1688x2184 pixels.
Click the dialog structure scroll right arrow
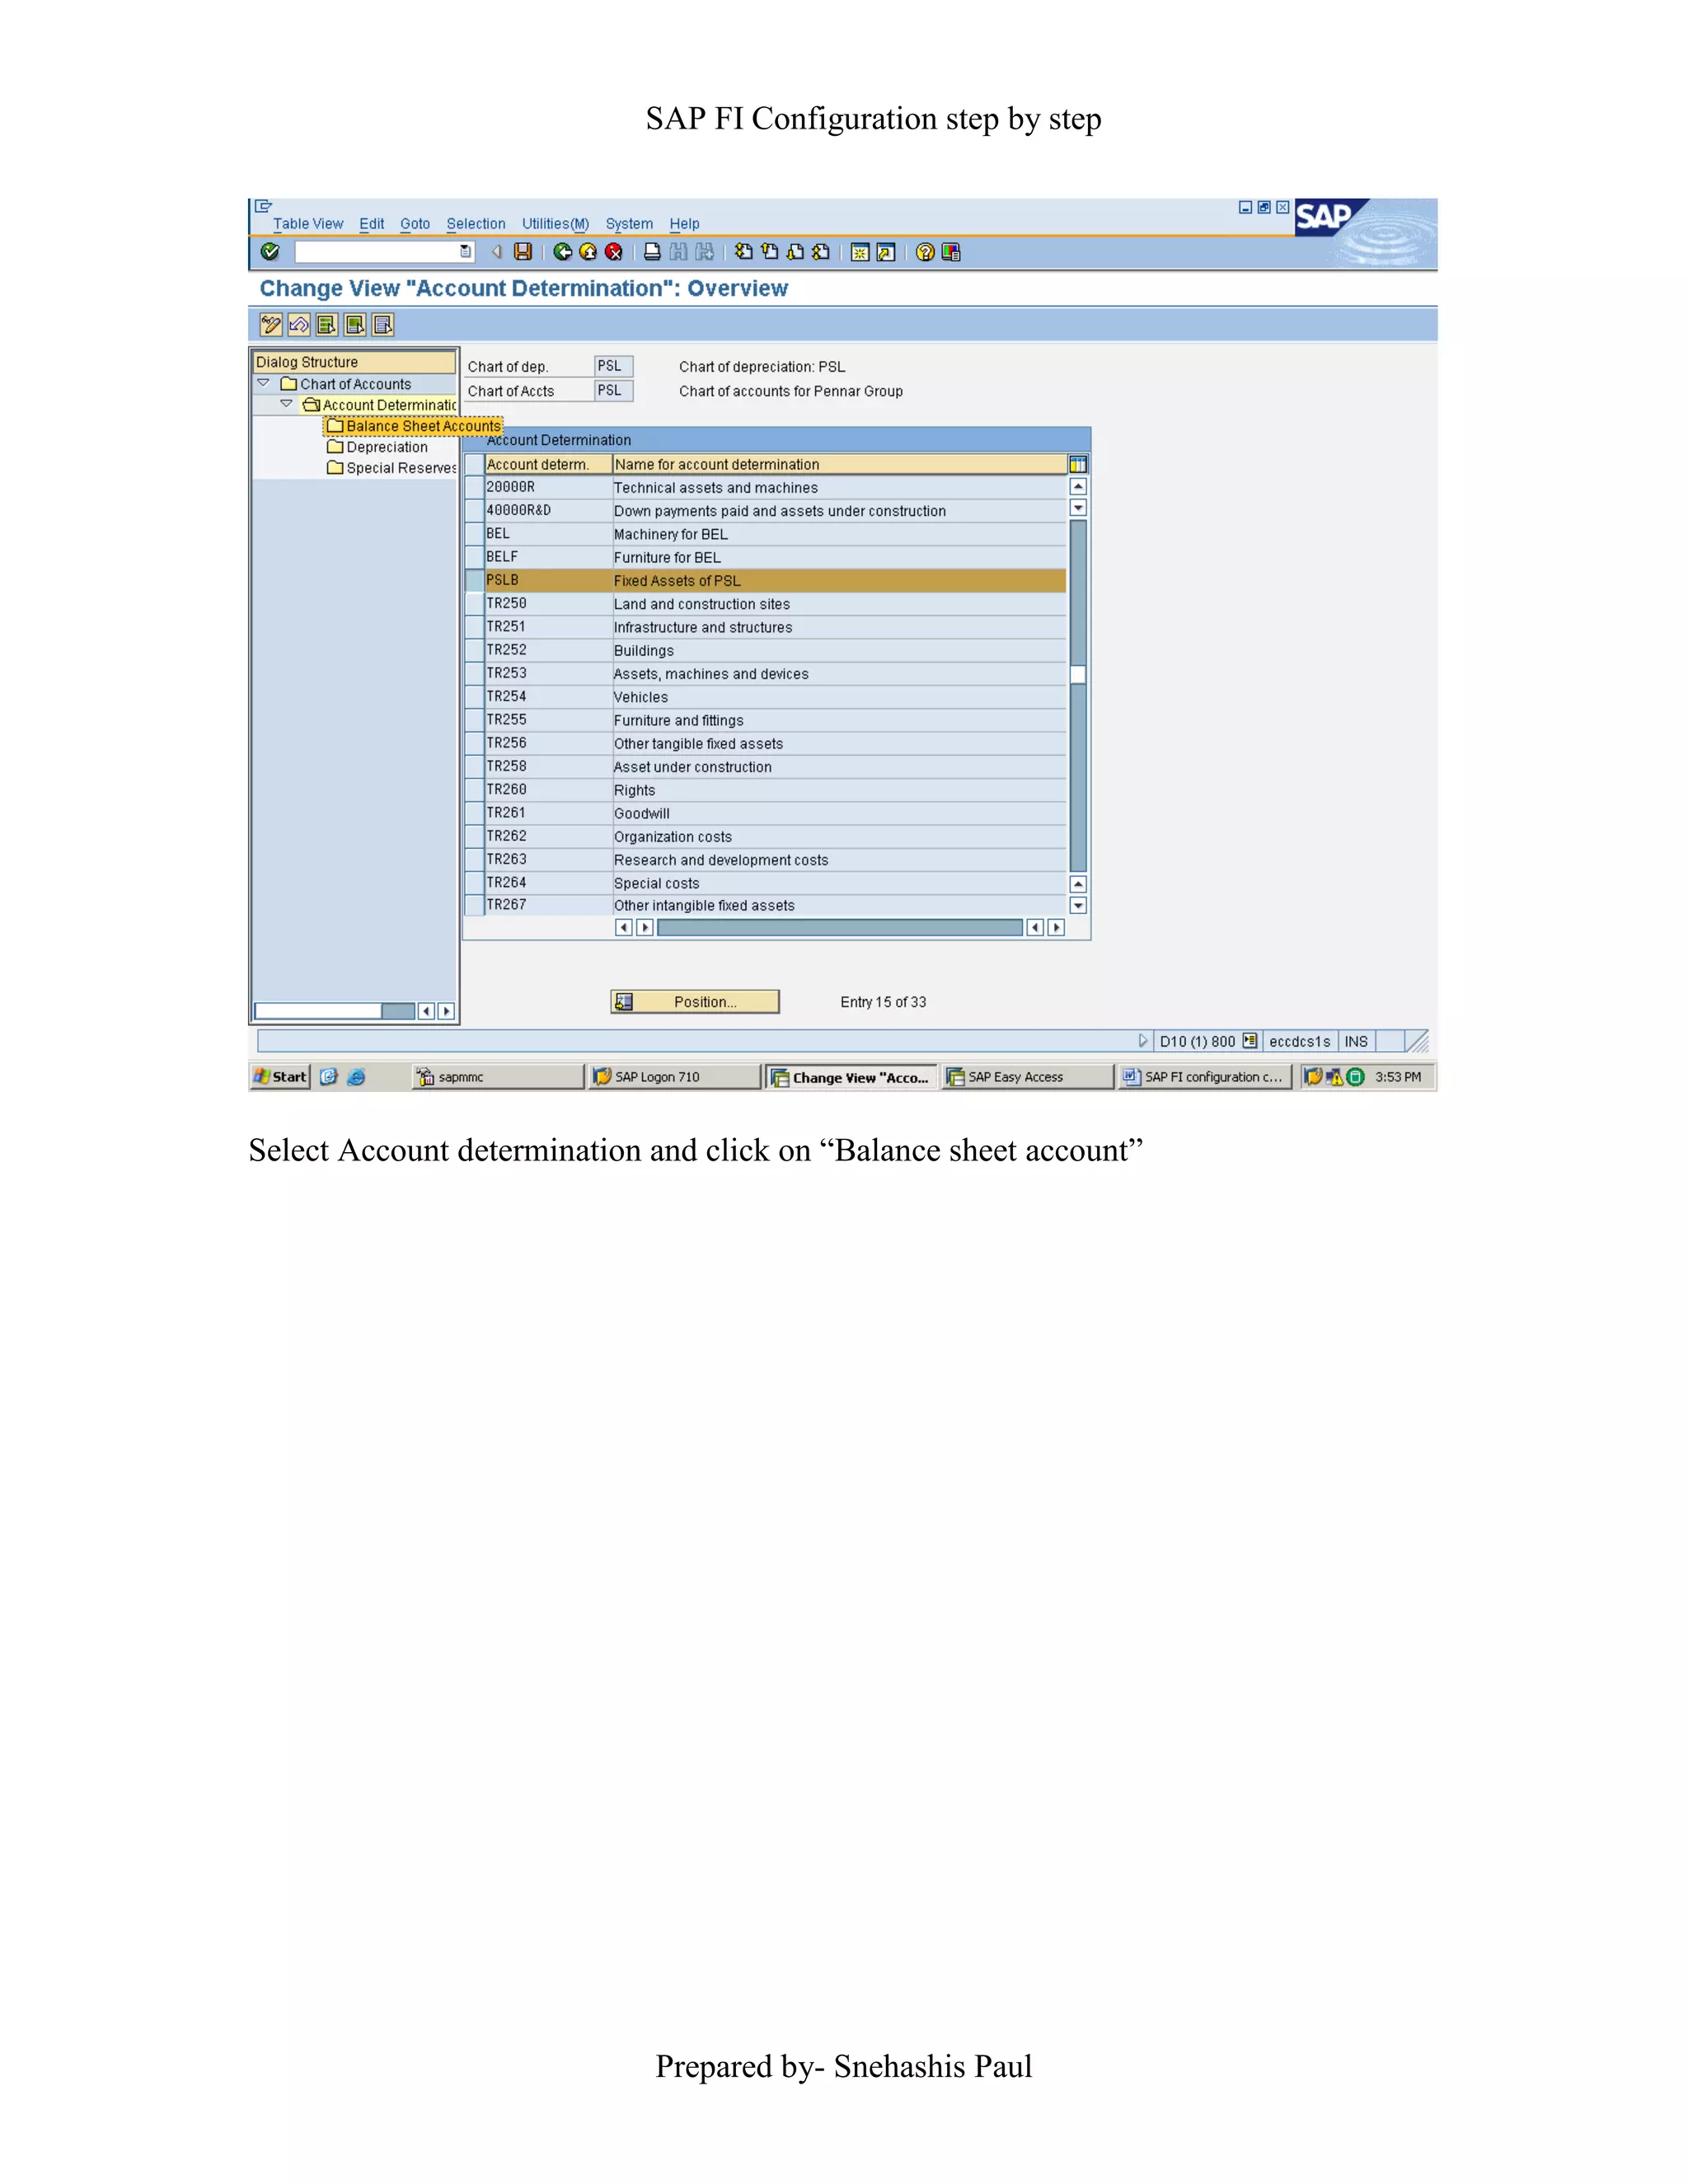[447, 1011]
